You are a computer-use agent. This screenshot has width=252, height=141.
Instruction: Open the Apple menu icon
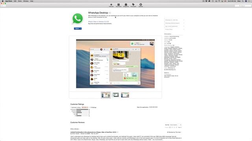pyautogui.click(x=3, y=1)
